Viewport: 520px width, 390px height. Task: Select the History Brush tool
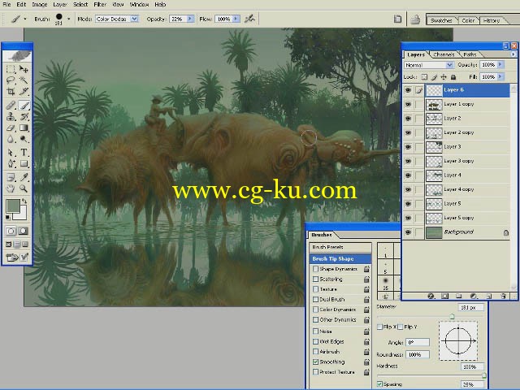point(24,116)
